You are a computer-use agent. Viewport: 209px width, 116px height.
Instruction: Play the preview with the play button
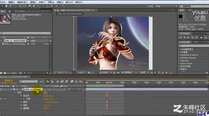pos(188,37)
